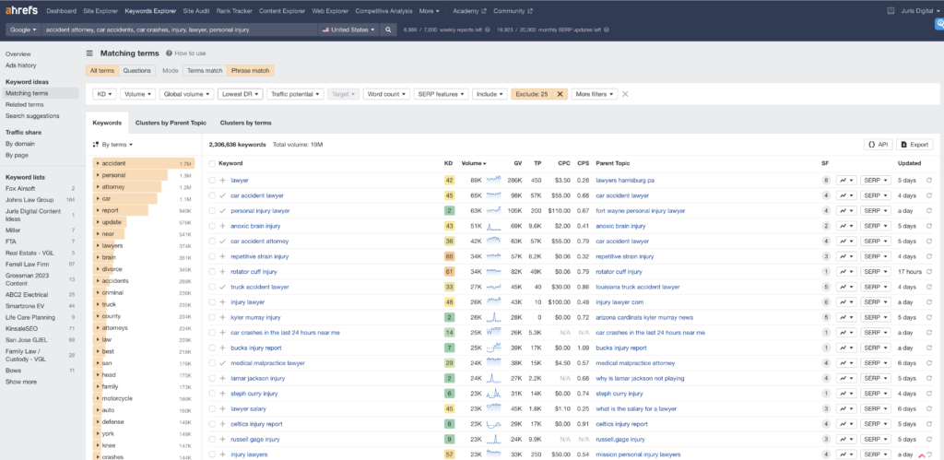Screen dimensions: 944x460
Task: Open the Lowest DR filter dropdown
Action: coord(240,94)
